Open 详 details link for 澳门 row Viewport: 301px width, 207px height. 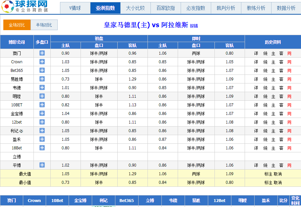(256, 53)
